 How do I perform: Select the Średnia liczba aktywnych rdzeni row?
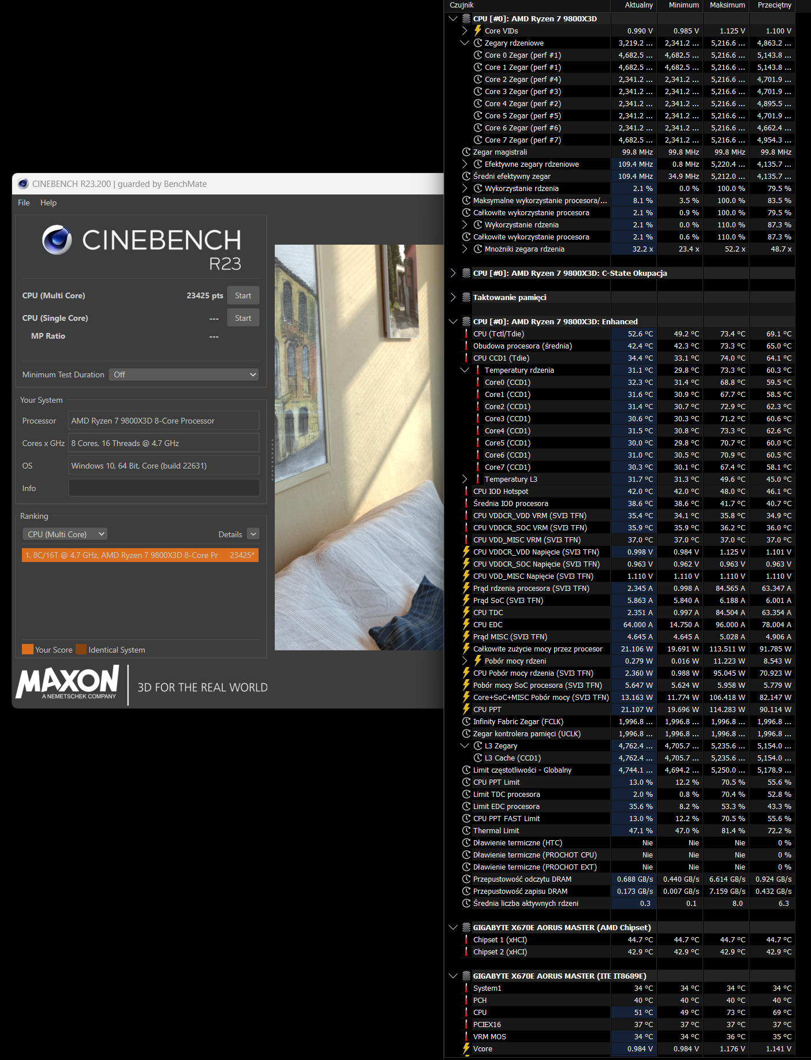click(620, 903)
